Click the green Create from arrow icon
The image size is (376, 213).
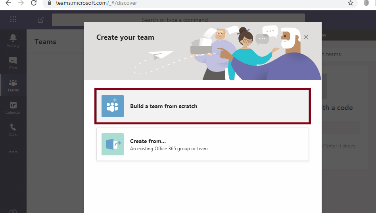tap(113, 144)
